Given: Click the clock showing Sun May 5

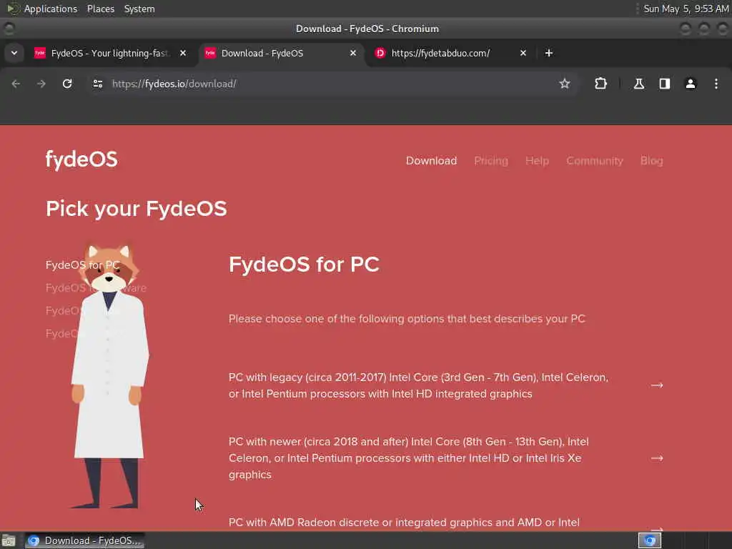Looking at the screenshot, I should (686, 9).
